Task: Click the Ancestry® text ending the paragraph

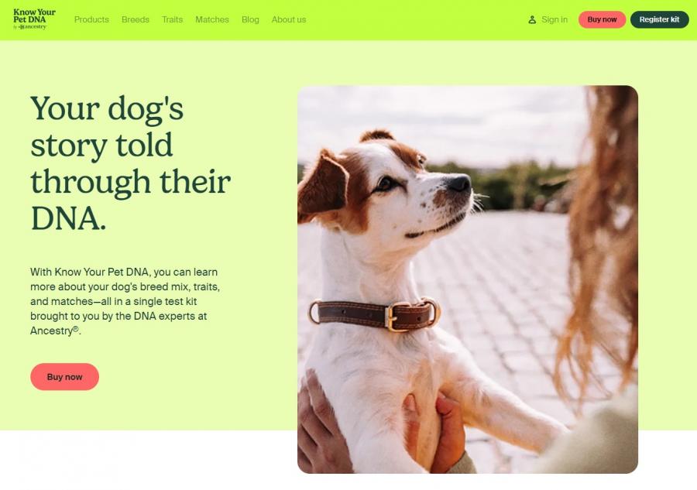Action: coord(55,331)
